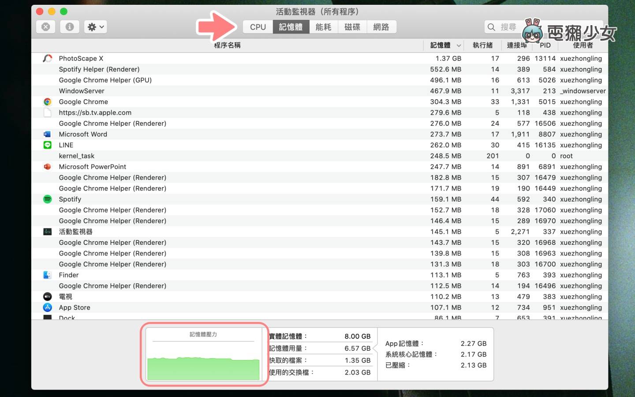Click the root user cell

[x=566, y=156]
